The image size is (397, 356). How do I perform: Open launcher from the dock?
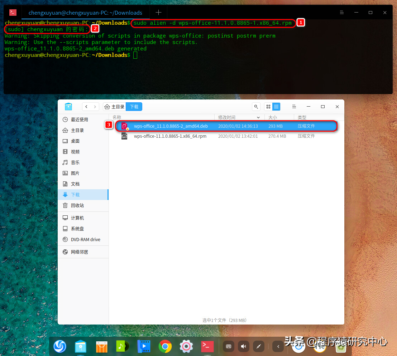point(60,346)
